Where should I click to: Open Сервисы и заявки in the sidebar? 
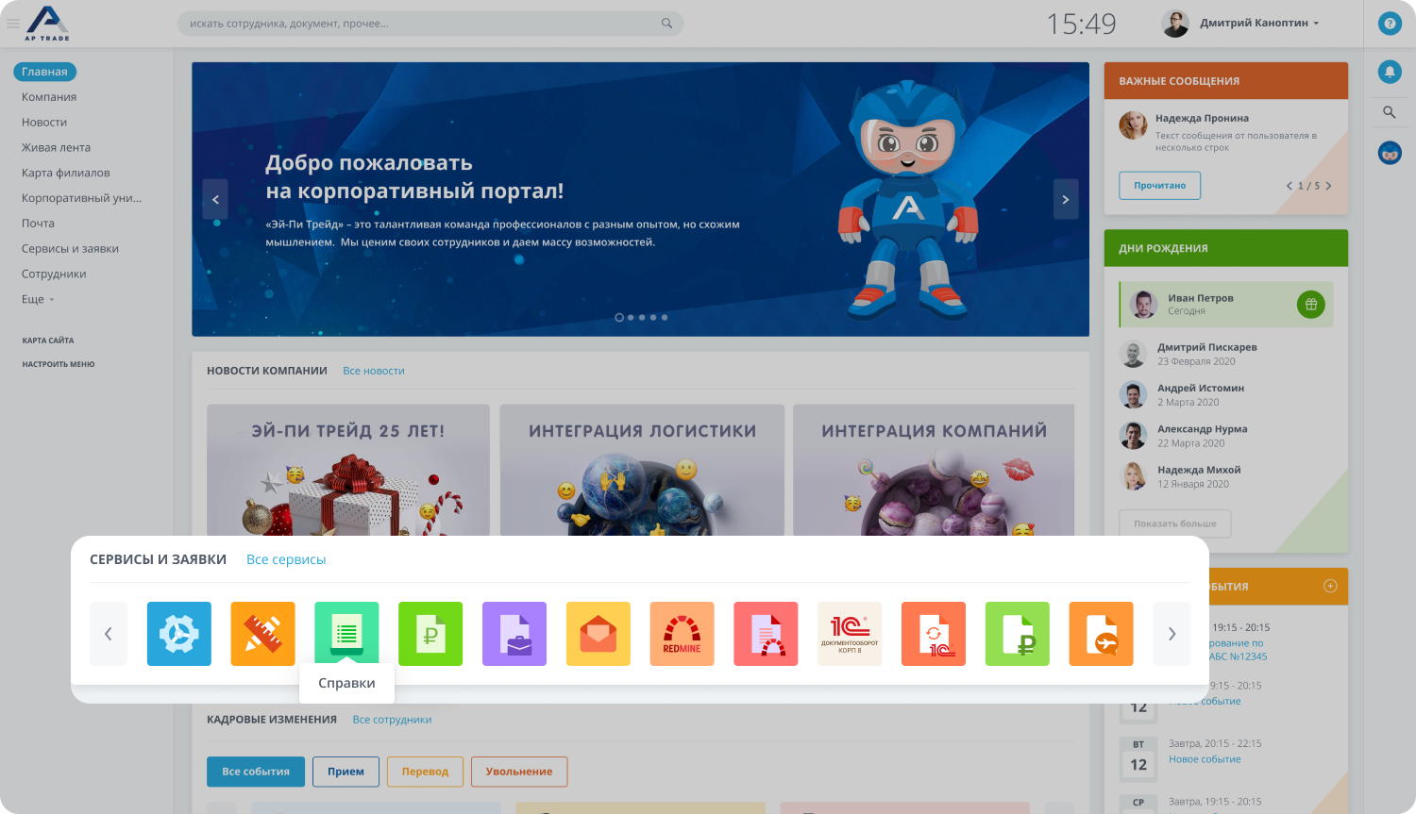tap(70, 249)
